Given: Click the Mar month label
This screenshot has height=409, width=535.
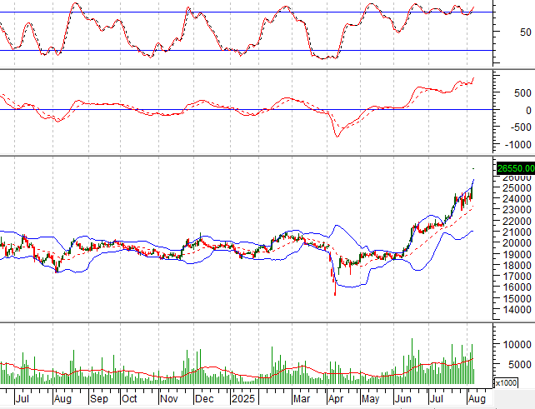Looking at the screenshot, I should coord(302,398).
